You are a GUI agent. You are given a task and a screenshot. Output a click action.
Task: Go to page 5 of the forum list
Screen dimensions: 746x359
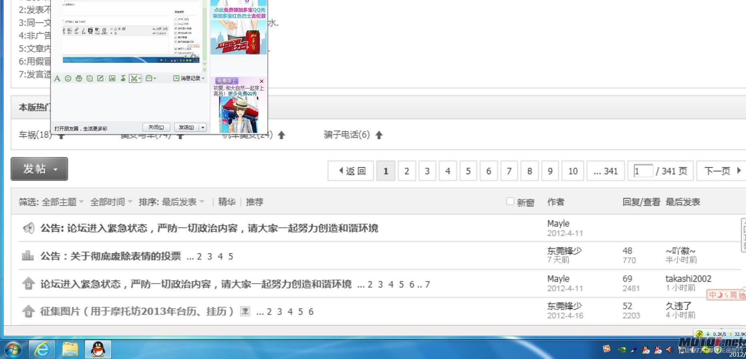point(468,171)
